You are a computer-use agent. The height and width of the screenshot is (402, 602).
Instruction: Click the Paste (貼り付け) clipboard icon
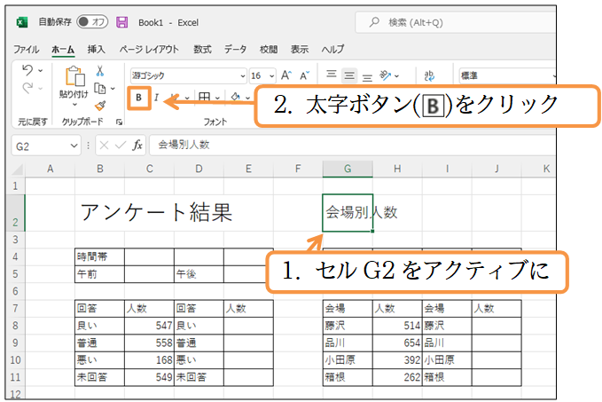tap(74, 75)
